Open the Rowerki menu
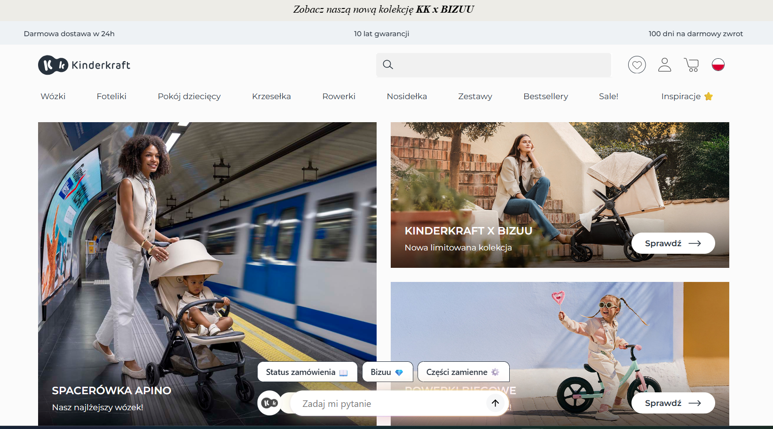Image resolution: width=773 pixels, height=429 pixels. pyautogui.click(x=339, y=96)
